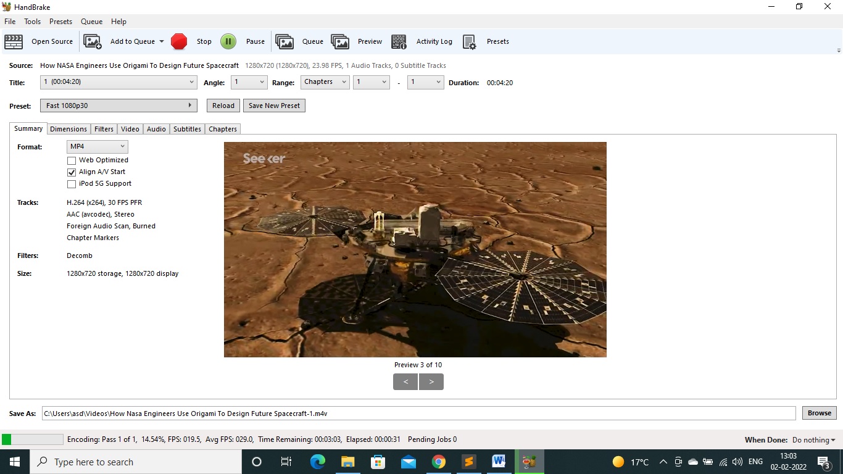Screen dimensions: 843x474
Task: Open Task View from the taskbar
Action: tap(286, 462)
